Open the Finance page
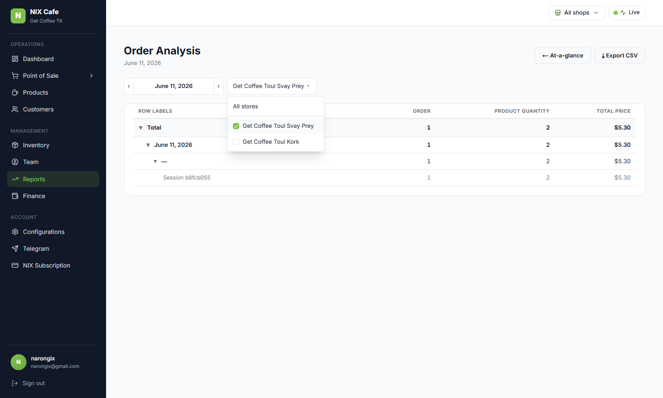The image size is (663, 398). point(53,196)
